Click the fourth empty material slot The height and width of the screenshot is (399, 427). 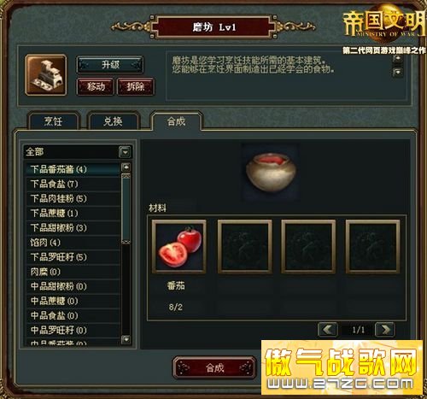pos(372,246)
